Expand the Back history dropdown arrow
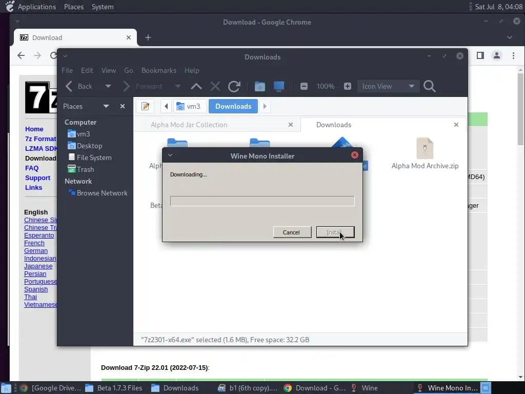This screenshot has height=394, width=525. click(x=108, y=86)
